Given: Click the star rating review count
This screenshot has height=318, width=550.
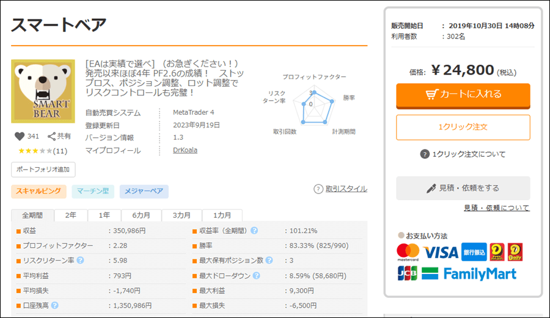Looking at the screenshot, I should point(61,151).
